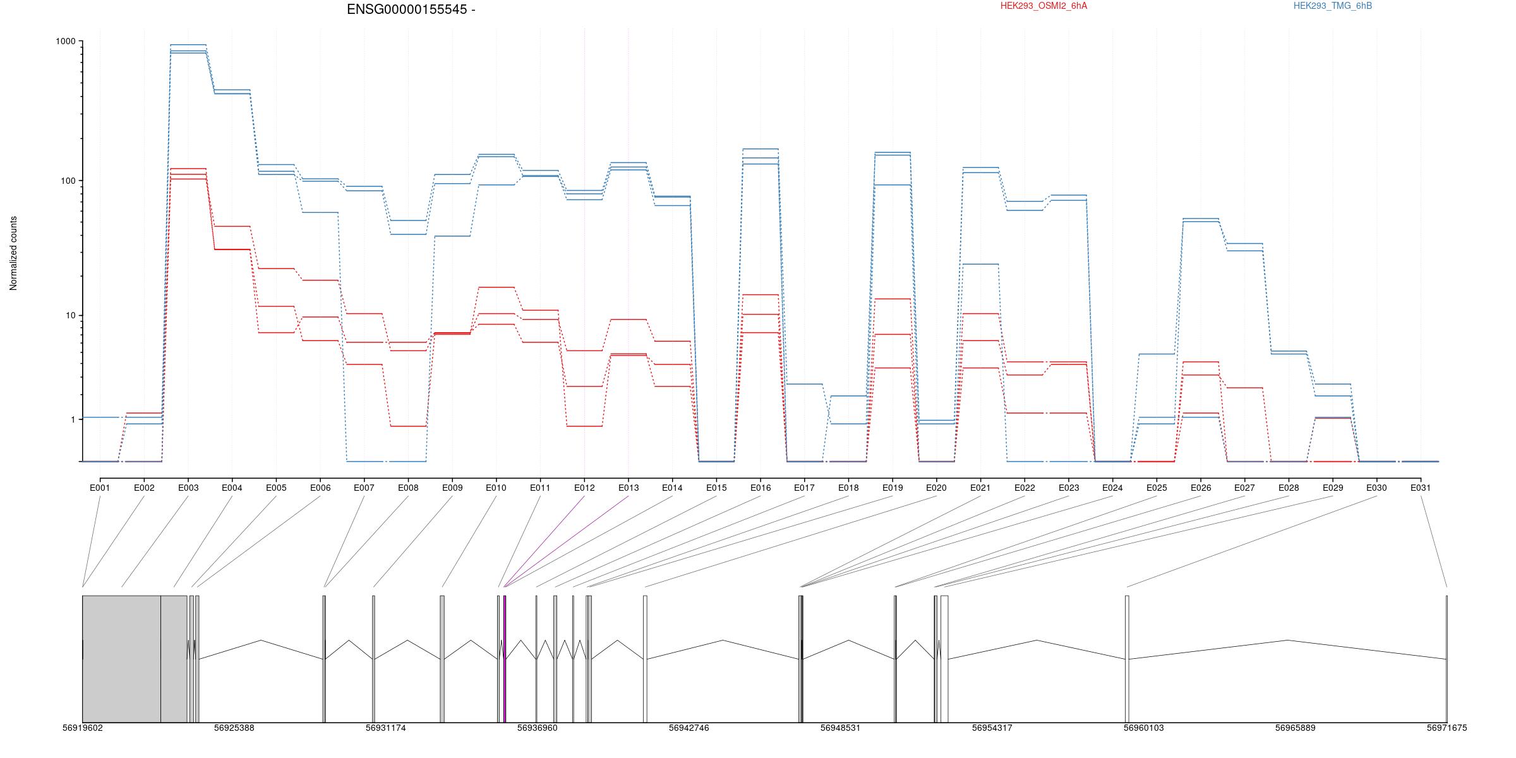Select exon label E029
The image size is (1516, 758).
[x=1333, y=488]
